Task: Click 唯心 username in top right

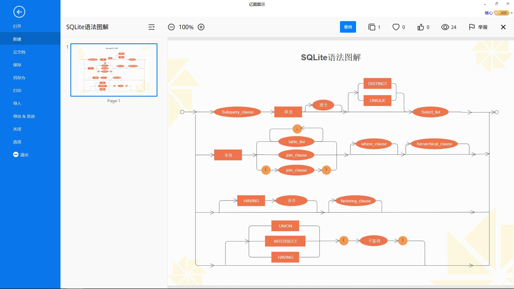Action: coord(488,13)
